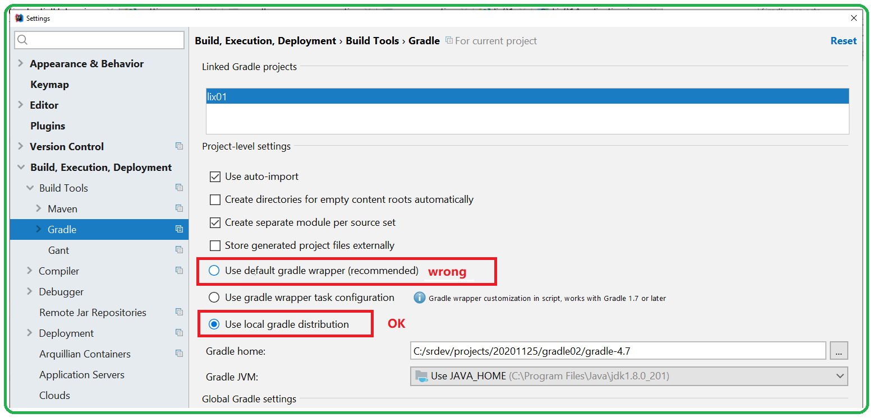Click Project-level settings heading
This screenshot has height=418, width=873.
(x=246, y=146)
